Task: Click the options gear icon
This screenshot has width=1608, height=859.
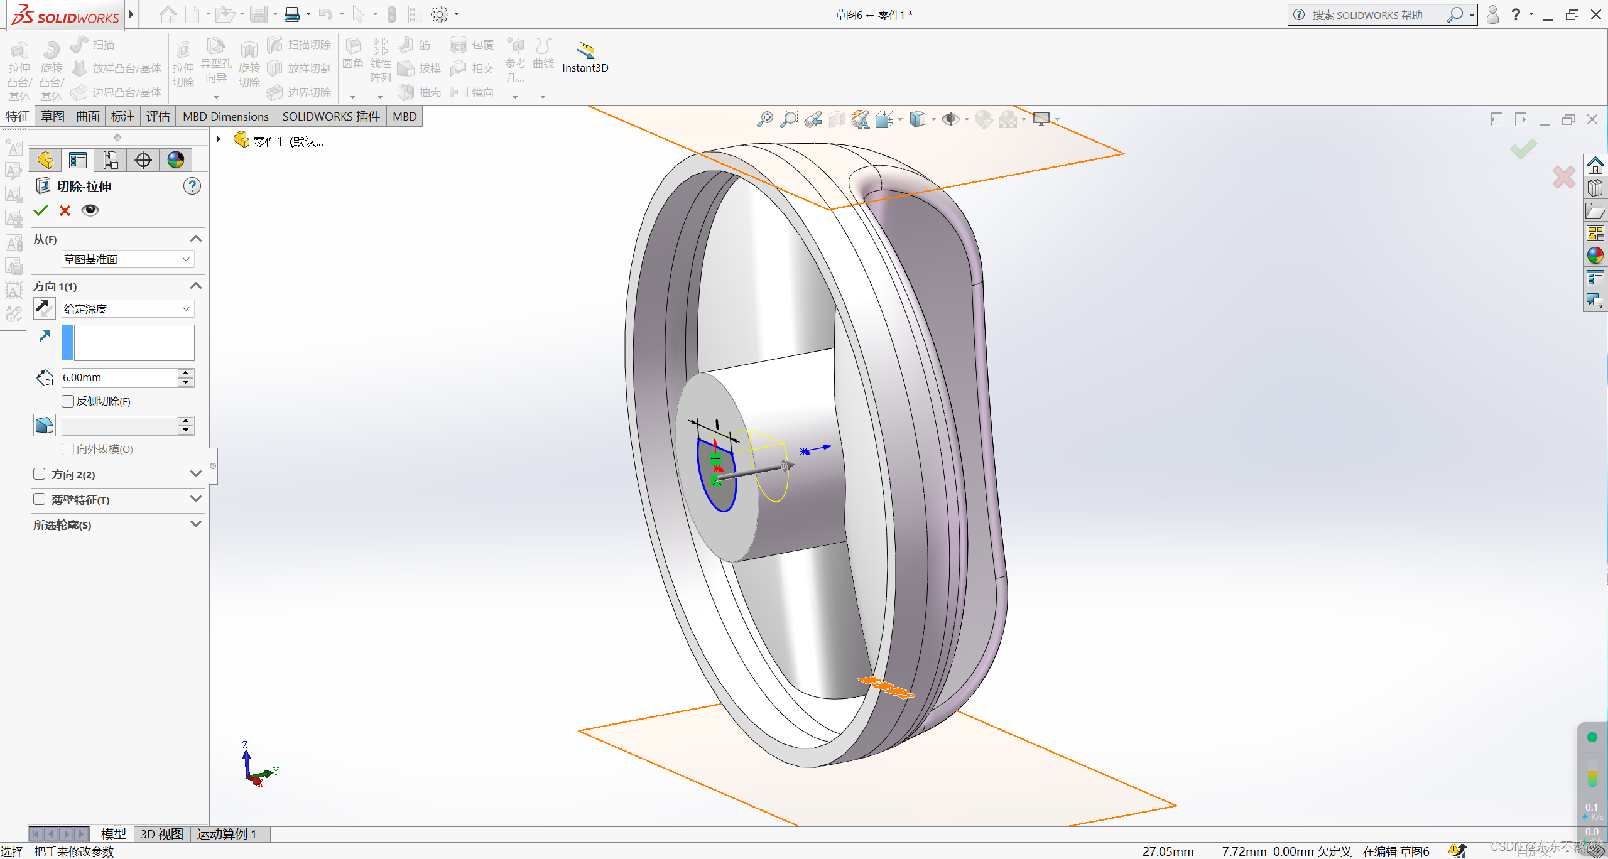Action: (440, 14)
